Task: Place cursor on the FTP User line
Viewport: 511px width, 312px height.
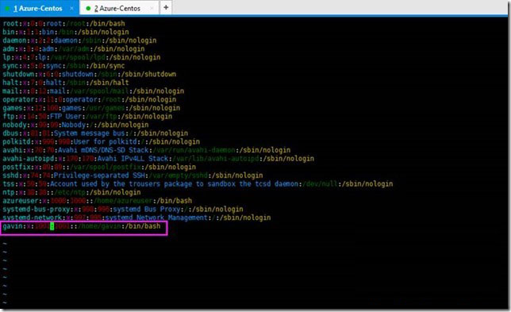Action: (87, 117)
